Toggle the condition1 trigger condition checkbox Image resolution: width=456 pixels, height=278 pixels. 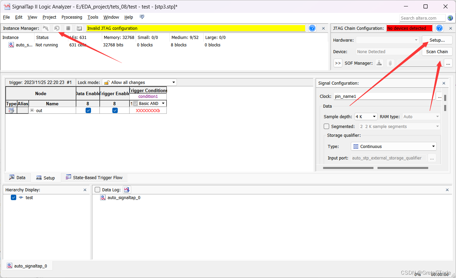pos(136,104)
